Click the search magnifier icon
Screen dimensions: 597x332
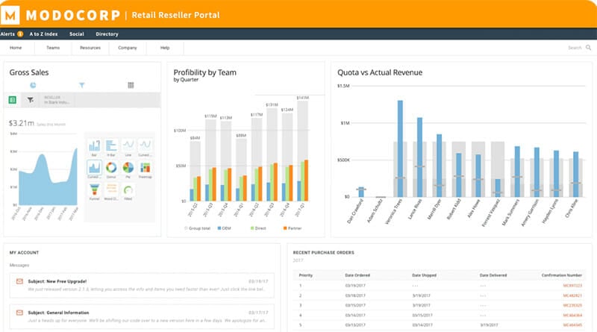tap(588, 48)
